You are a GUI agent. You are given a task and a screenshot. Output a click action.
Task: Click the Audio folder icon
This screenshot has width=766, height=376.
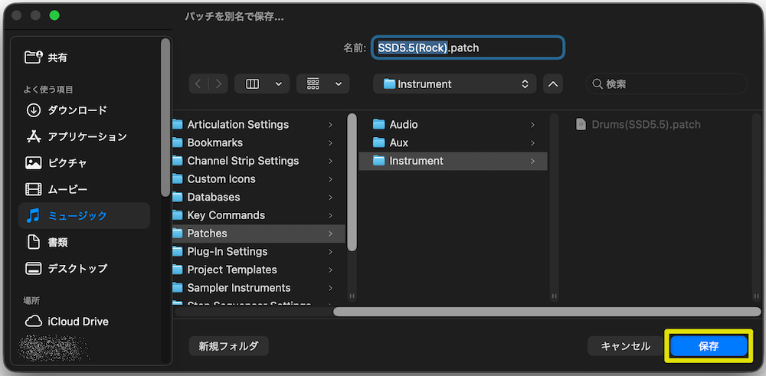point(378,125)
